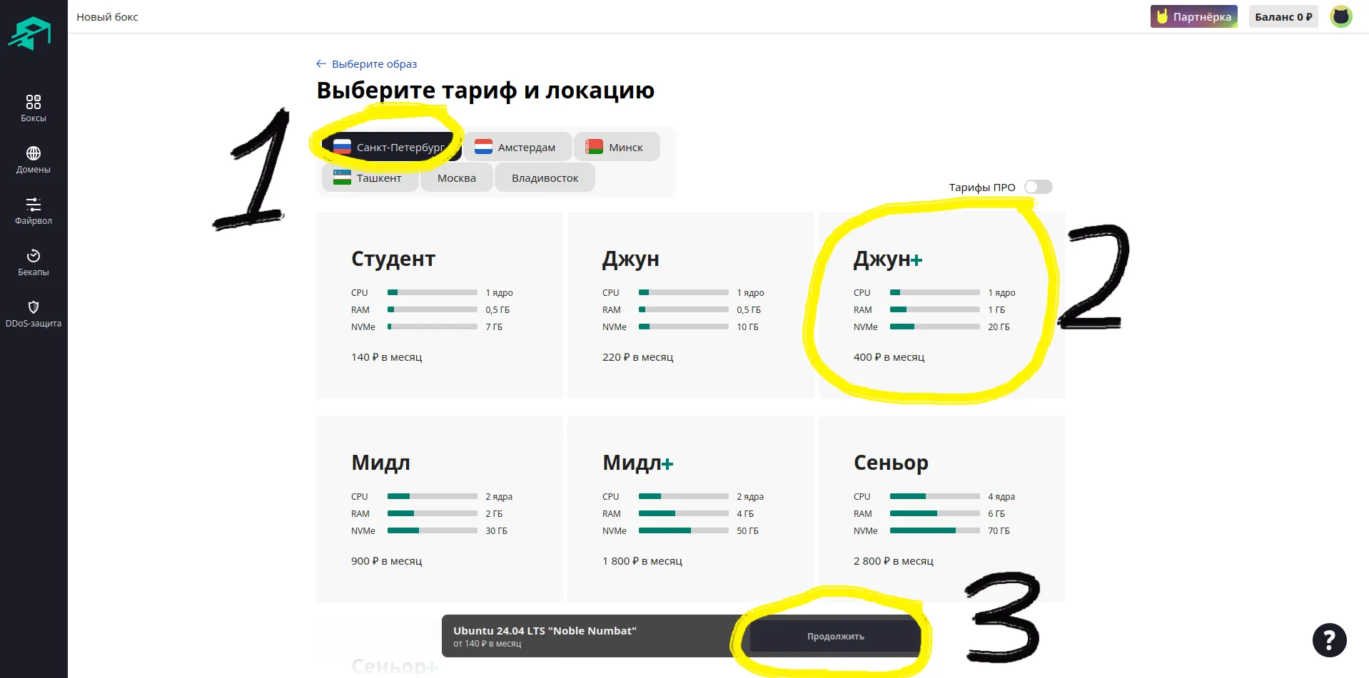Select the Москва location

[x=457, y=178]
